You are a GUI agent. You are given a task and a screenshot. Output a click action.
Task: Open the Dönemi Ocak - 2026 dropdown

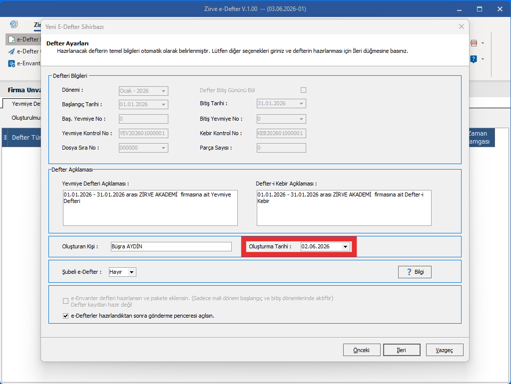pos(164,91)
